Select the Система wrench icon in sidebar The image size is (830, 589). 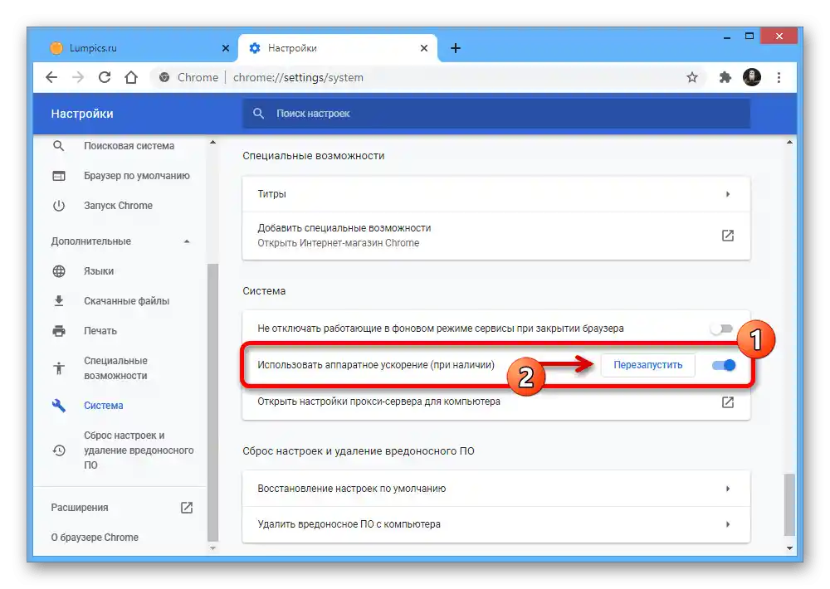(59, 406)
